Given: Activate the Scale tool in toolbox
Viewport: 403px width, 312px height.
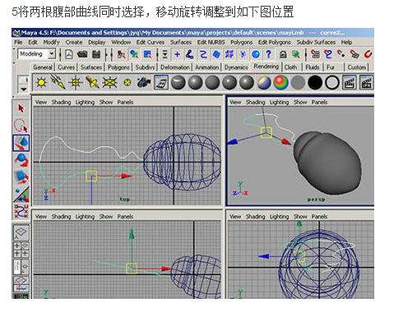Looking at the screenshot, I should coord(21,177).
